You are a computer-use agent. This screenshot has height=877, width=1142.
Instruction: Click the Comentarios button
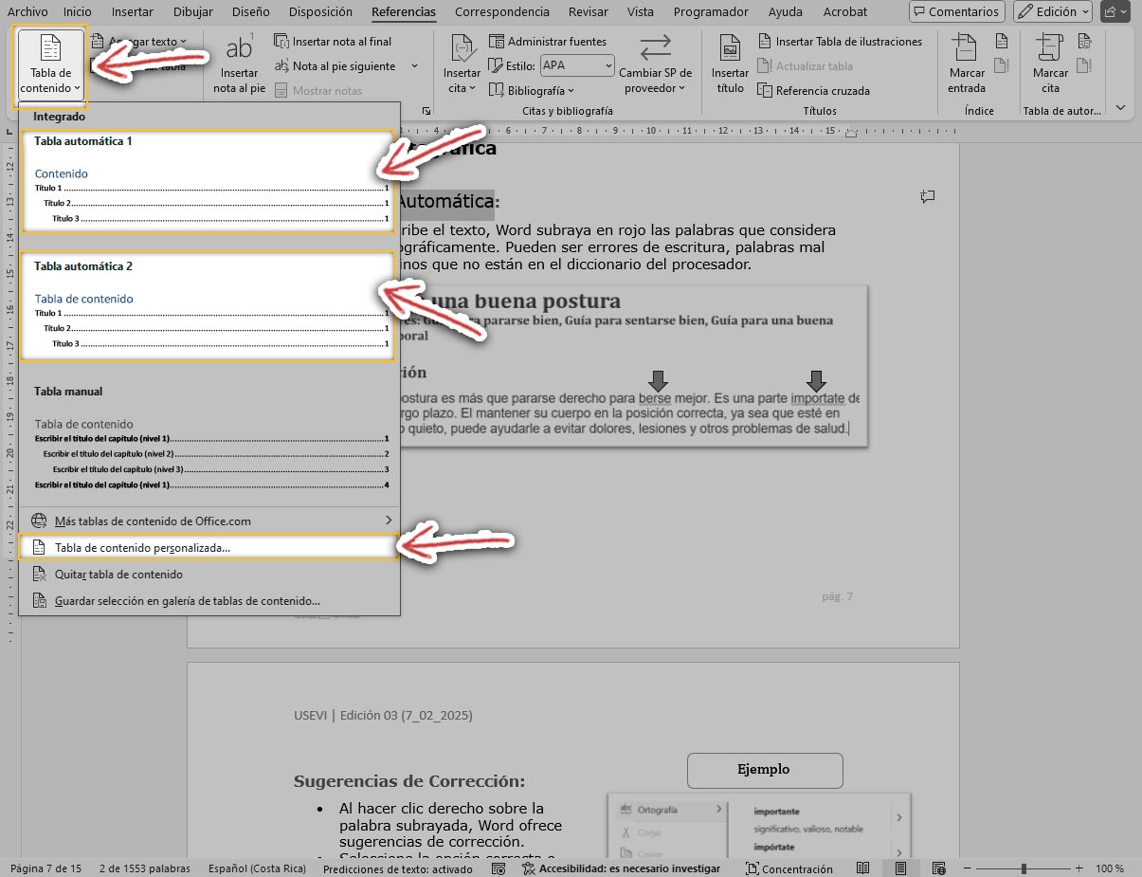pos(956,12)
